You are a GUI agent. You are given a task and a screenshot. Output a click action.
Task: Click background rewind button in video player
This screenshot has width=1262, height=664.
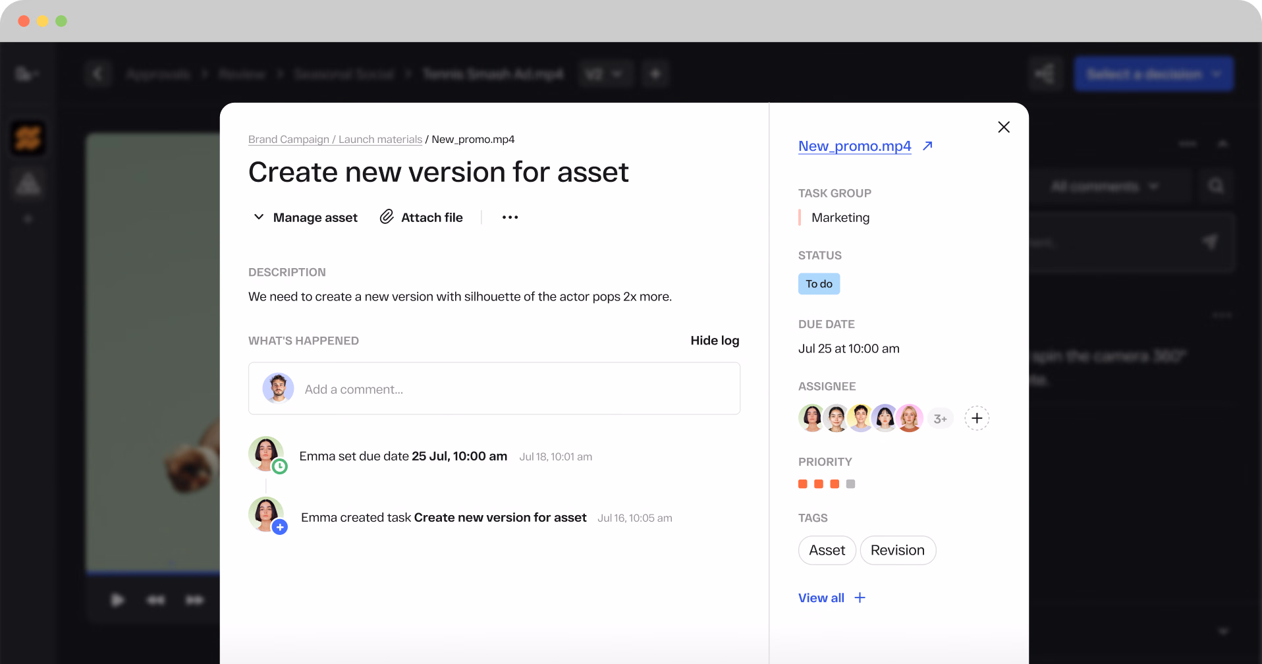(155, 600)
